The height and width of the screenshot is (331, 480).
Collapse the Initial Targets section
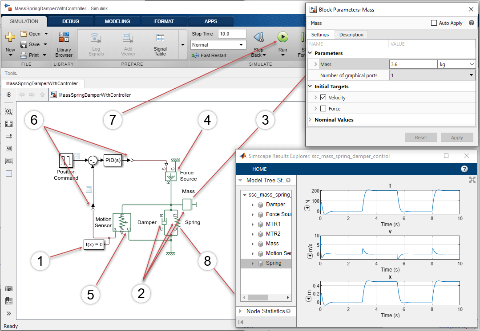[310, 87]
